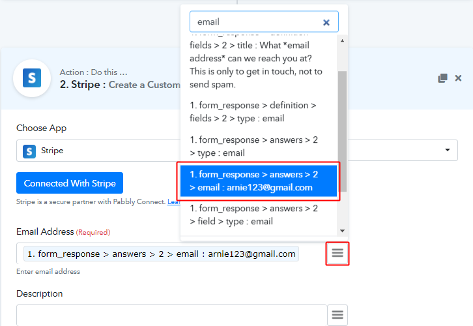Select the "fields > 2 > title : What *email address*" option
This screenshot has width=473, height=326.
259,65
